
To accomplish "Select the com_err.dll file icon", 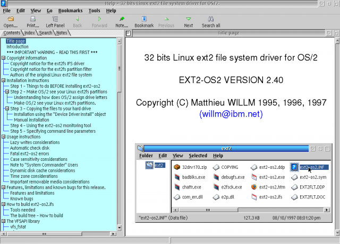I will click(x=177, y=197).
